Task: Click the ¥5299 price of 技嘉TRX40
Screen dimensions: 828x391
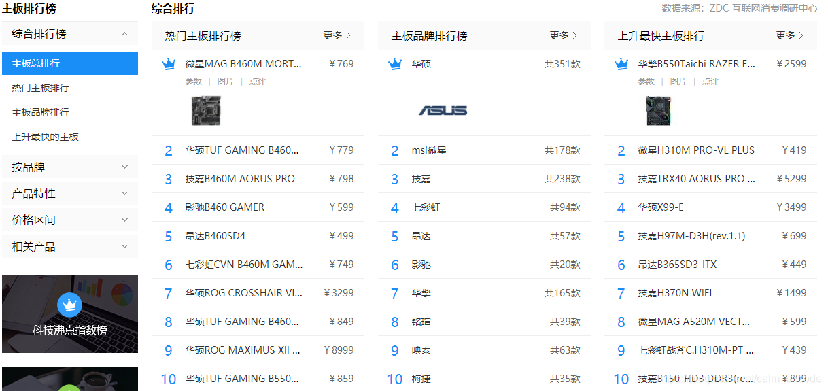Action: [791, 179]
